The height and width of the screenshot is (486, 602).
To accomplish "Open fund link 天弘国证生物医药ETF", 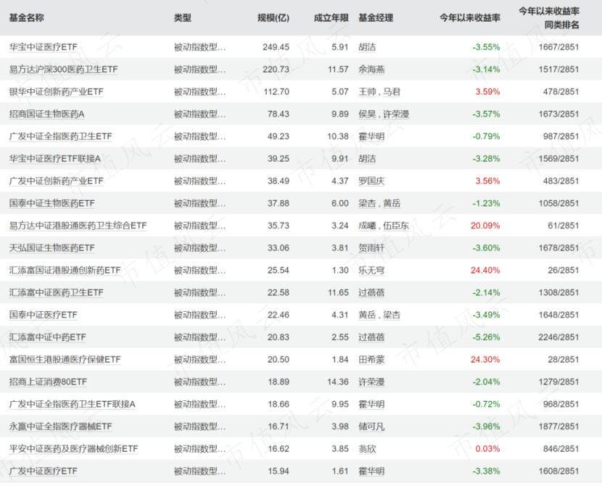I will (51, 247).
